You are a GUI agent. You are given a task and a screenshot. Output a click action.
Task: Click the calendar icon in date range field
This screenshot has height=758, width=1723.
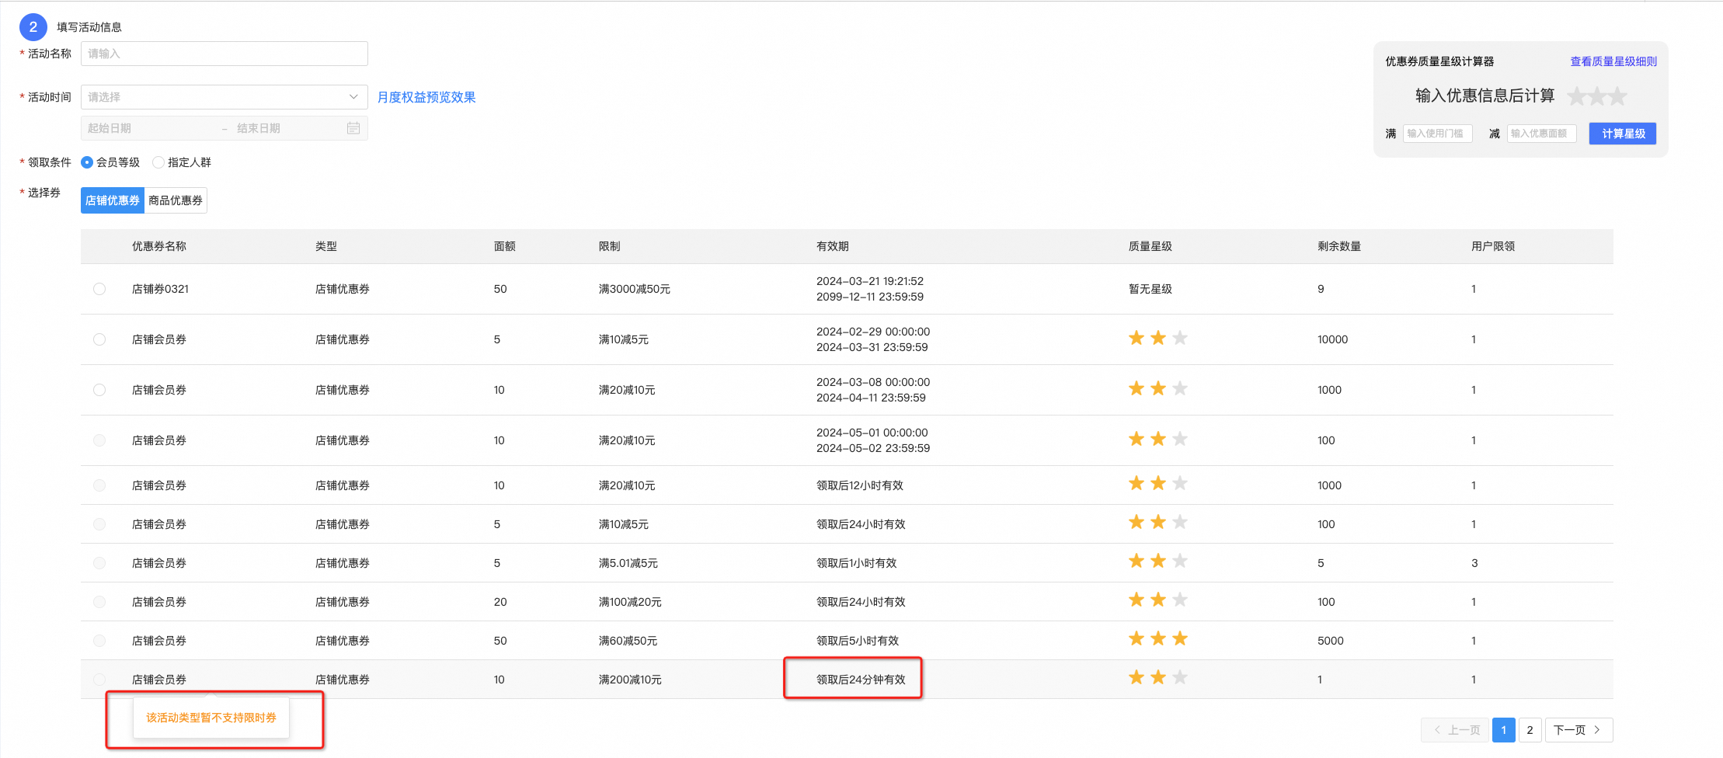coord(353,128)
